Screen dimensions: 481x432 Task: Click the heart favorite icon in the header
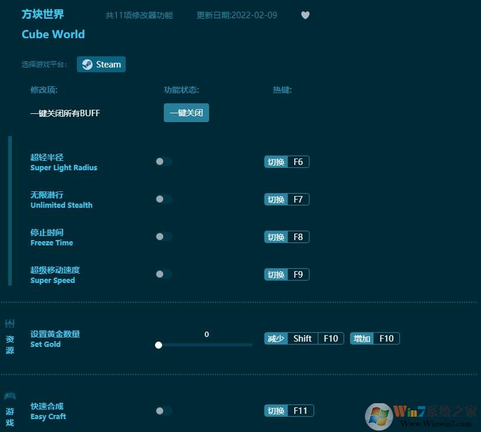pos(305,15)
